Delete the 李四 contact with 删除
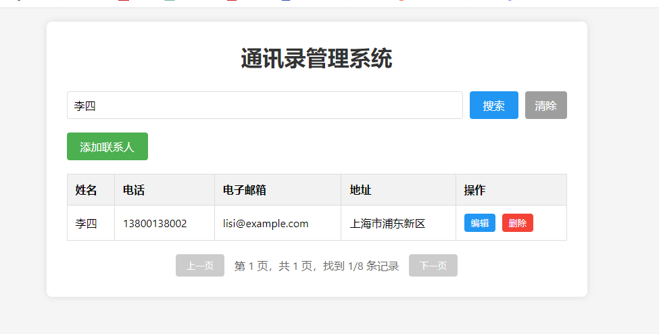 [517, 223]
